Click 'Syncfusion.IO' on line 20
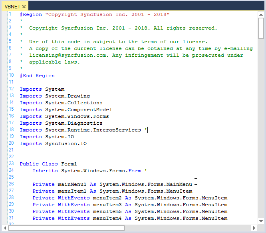Image resolution: width=266 pixels, height=233 pixels. point(66,143)
